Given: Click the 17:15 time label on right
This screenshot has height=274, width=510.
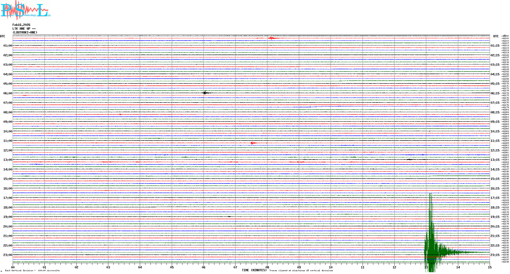Looking at the screenshot, I should pyautogui.click(x=495, y=198).
